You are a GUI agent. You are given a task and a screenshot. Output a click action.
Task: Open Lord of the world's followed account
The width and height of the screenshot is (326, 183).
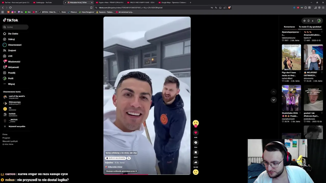(14, 97)
